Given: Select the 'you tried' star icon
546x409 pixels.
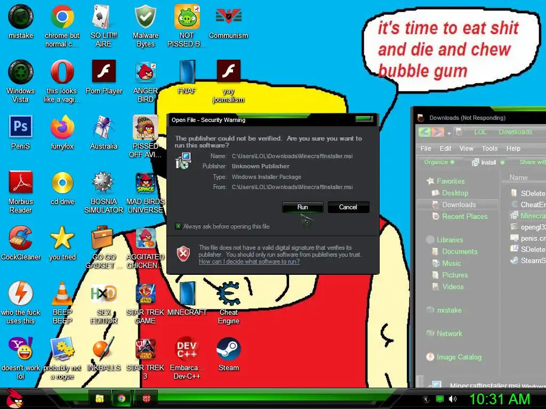Looking at the screenshot, I should tap(62, 243).
